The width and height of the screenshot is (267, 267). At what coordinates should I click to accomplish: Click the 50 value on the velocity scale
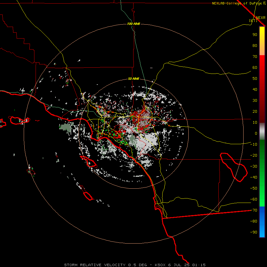tap(255, 79)
